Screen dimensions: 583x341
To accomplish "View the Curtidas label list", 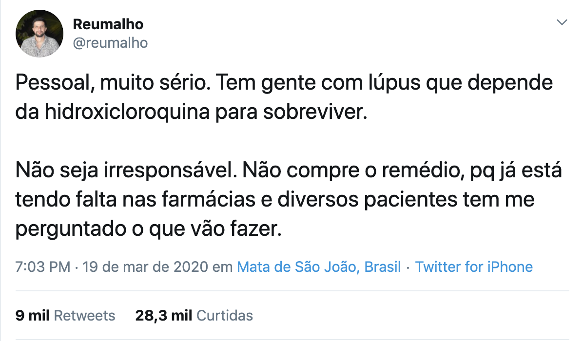I will pos(225,315).
